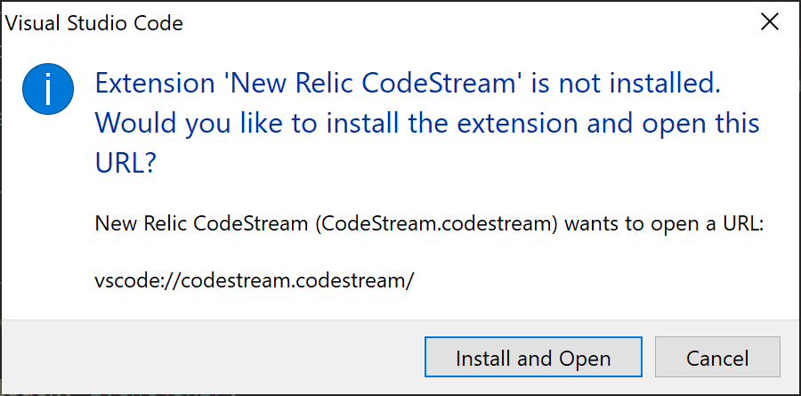Image resolution: width=801 pixels, height=396 pixels.
Task: Click the Visual Studio Code title text
Action: pos(94,23)
